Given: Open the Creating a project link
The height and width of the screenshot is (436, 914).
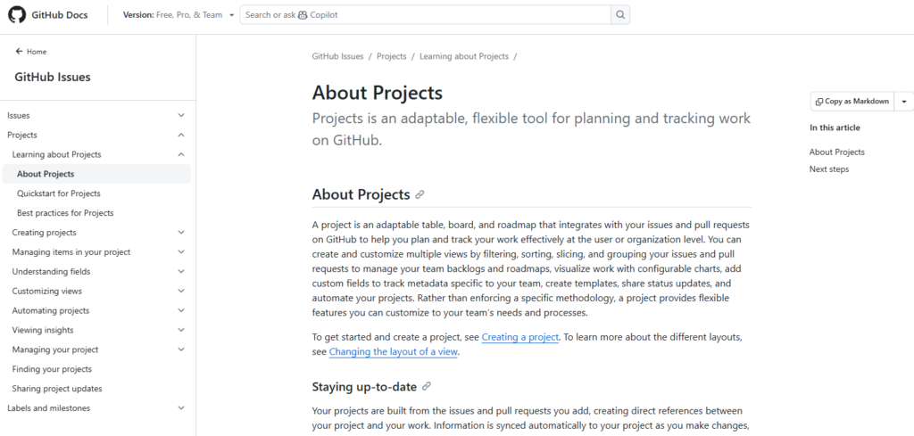Looking at the screenshot, I should coord(520,337).
